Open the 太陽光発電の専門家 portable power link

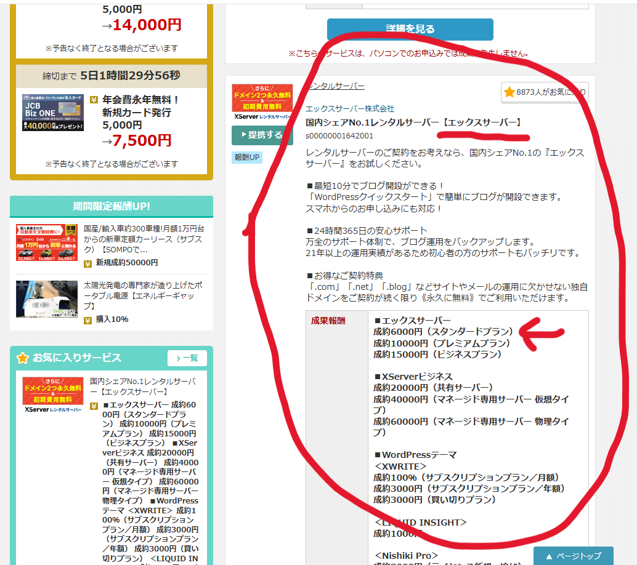pos(143,295)
